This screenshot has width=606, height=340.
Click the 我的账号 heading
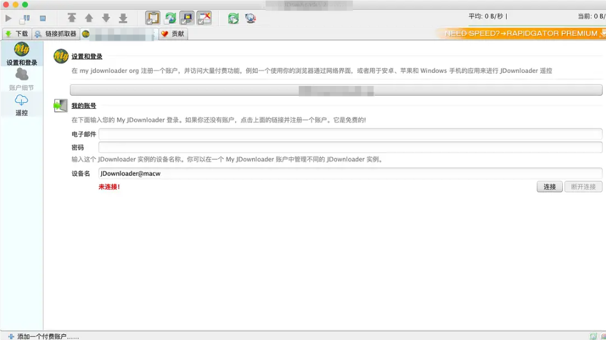[x=84, y=105]
